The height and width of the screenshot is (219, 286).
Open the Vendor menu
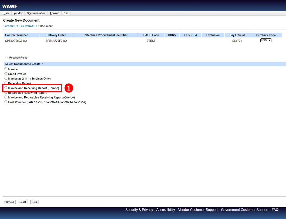18,13
